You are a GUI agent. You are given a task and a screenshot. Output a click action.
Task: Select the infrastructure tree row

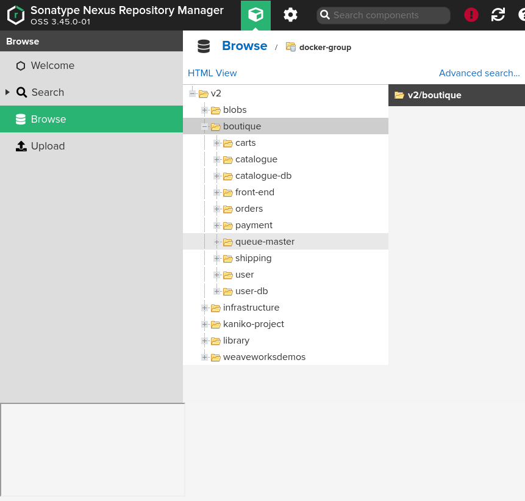[x=285, y=308]
